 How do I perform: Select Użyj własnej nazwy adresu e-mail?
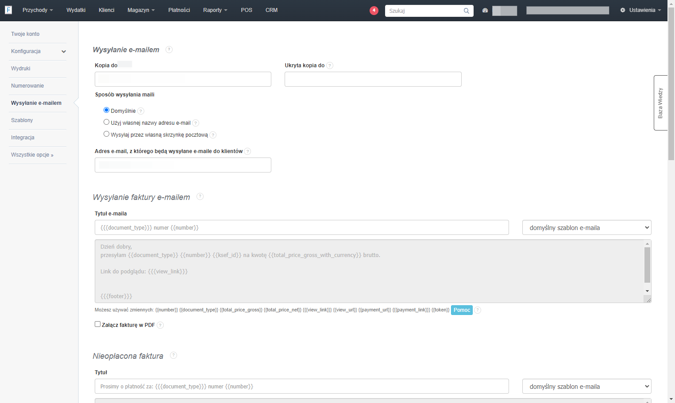point(106,122)
